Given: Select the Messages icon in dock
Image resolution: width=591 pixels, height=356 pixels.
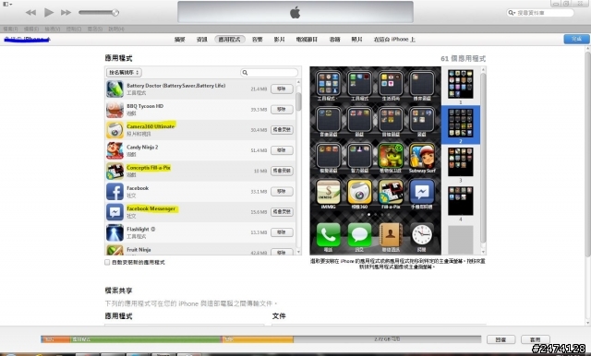Looking at the screenshot, I should [x=359, y=235].
